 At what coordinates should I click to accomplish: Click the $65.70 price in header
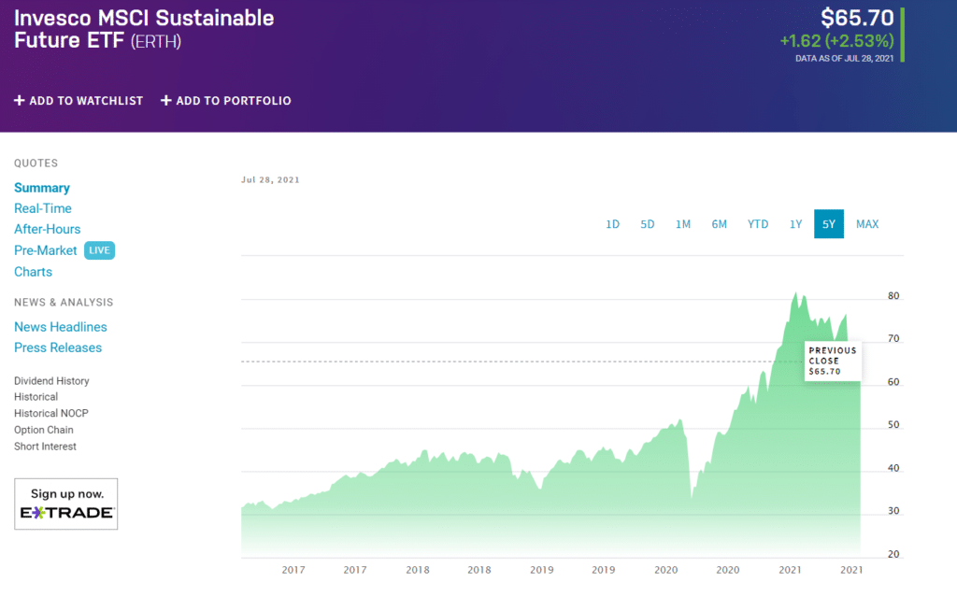(x=857, y=18)
